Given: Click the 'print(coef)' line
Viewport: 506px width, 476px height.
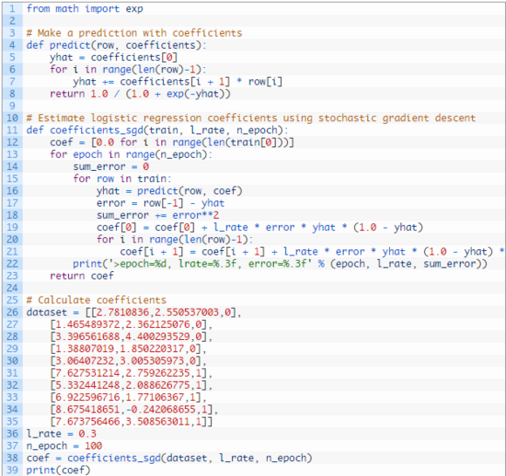Looking at the screenshot, I should coord(58,470).
